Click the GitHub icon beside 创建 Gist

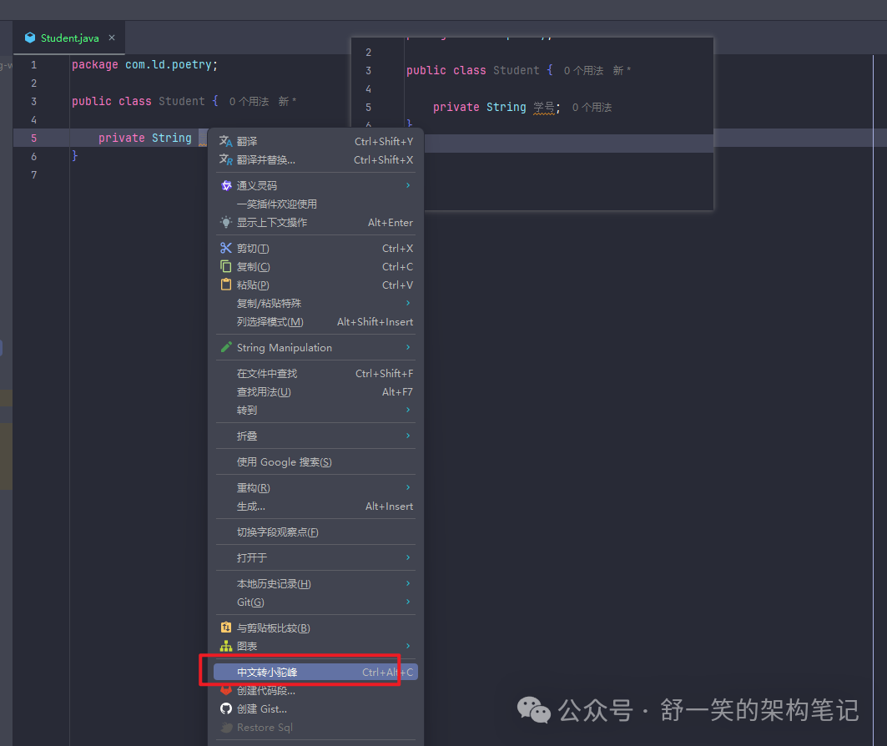pos(225,708)
